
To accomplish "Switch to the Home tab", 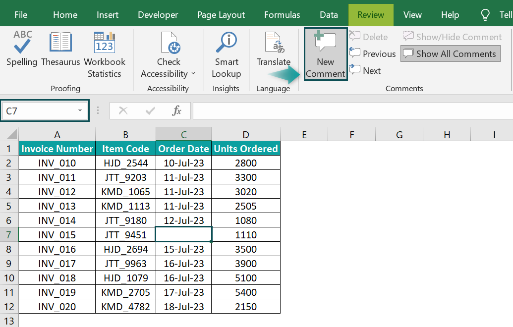I will 65,15.
